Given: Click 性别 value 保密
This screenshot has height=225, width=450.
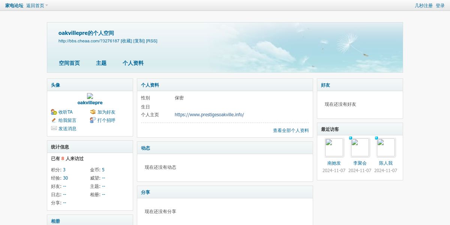Looking at the screenshot, I should point(179,98).
